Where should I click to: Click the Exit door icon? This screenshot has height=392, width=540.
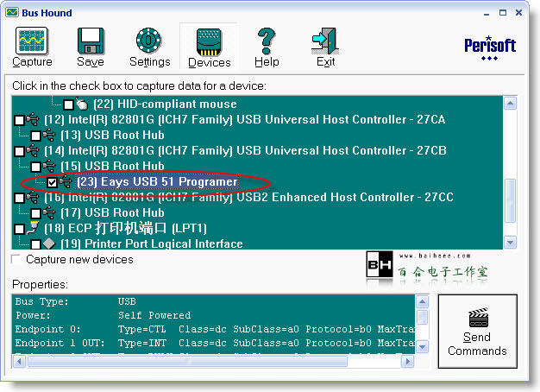[325, 41]
